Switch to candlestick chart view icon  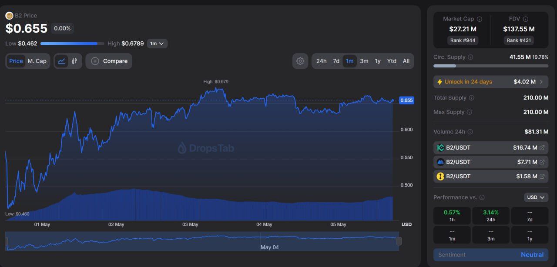point(74,61)
